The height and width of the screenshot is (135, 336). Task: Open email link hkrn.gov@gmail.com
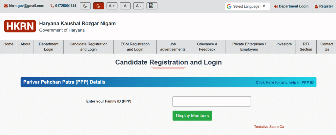click(x=27, y=6)
